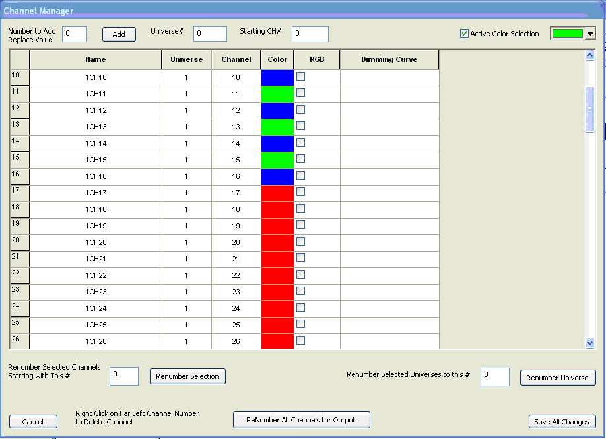606x439 pixels.
Task: Focus the Number to Add input field
Action: [x=75, y=34]
